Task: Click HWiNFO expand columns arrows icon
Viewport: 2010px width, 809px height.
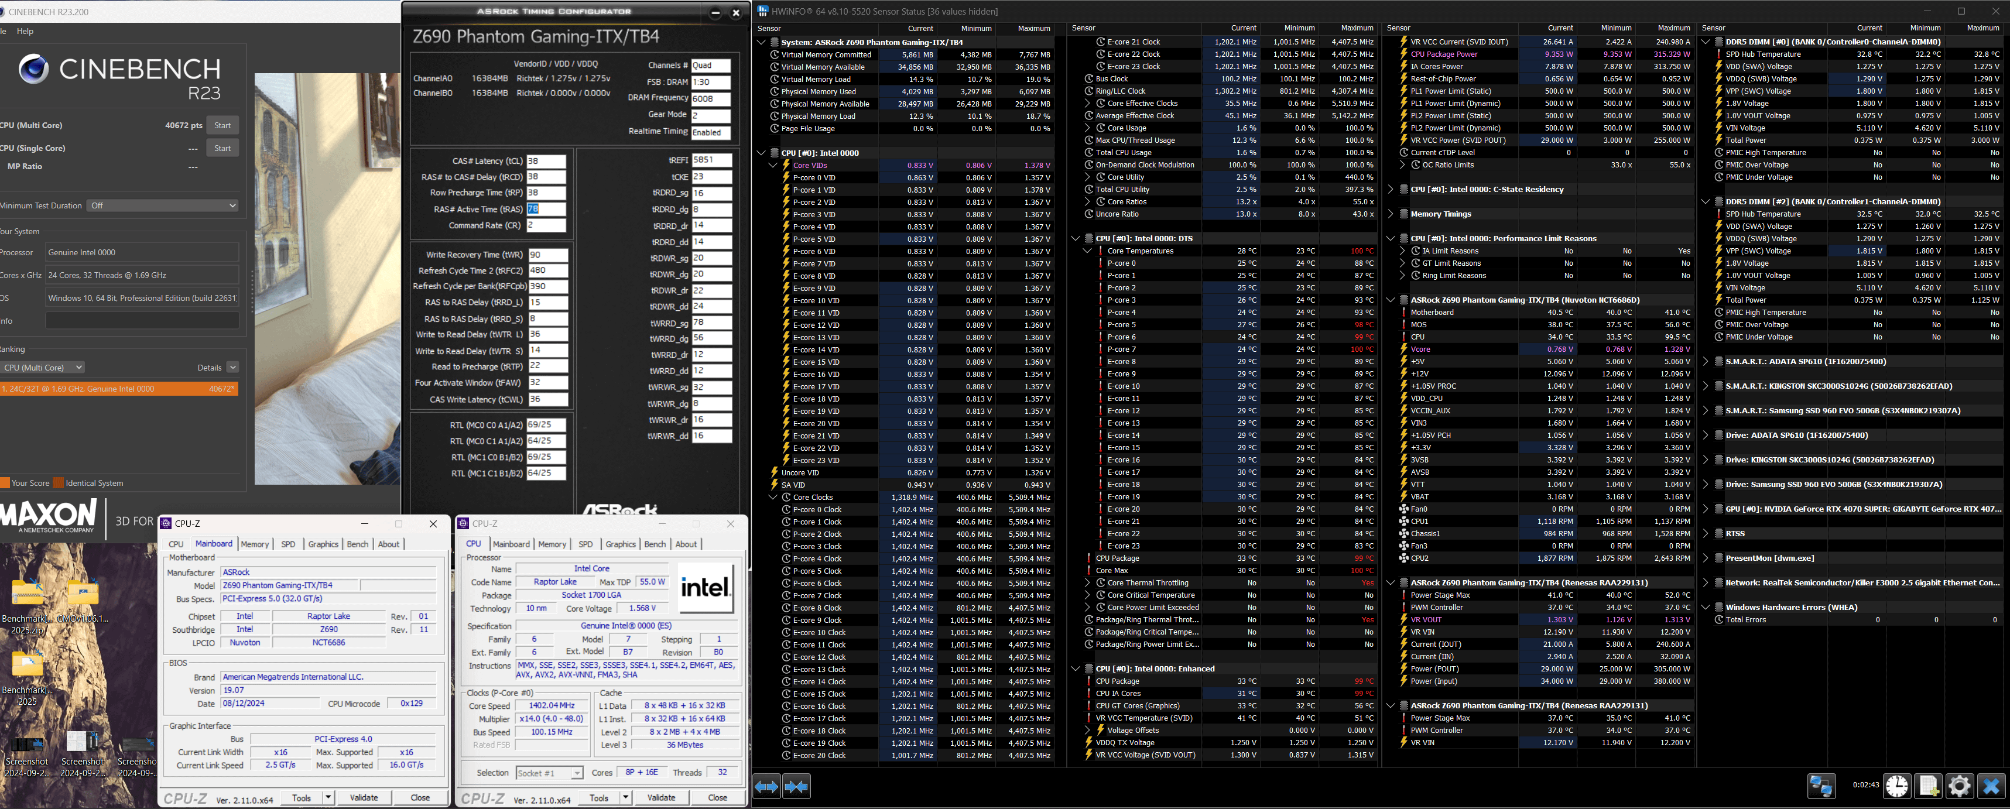Action: (766, 786)
